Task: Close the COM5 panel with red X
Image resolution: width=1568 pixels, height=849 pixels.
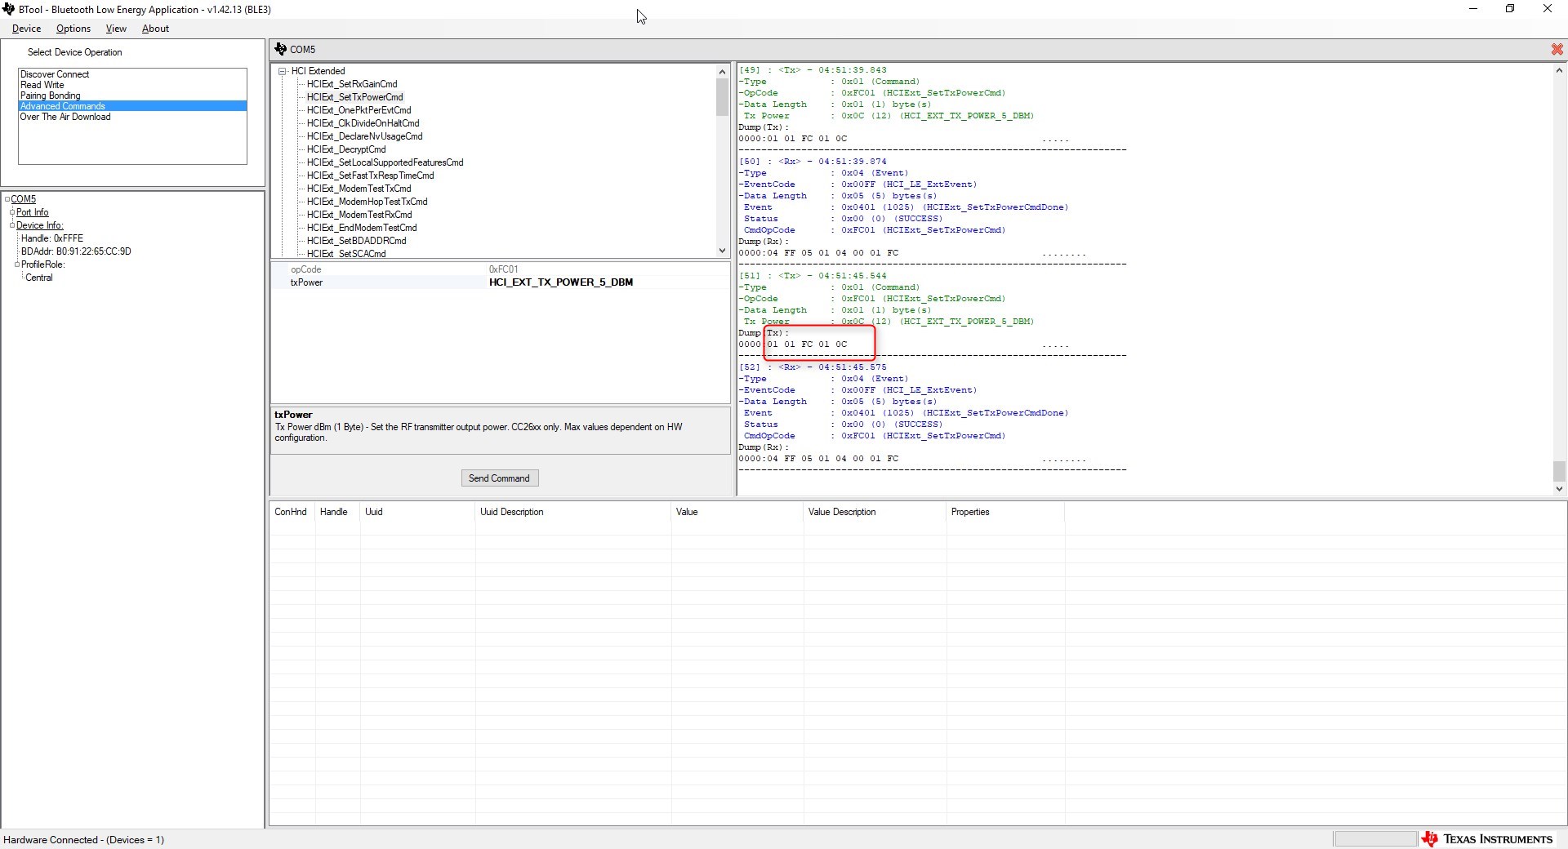Action: tap(1557, 50)
